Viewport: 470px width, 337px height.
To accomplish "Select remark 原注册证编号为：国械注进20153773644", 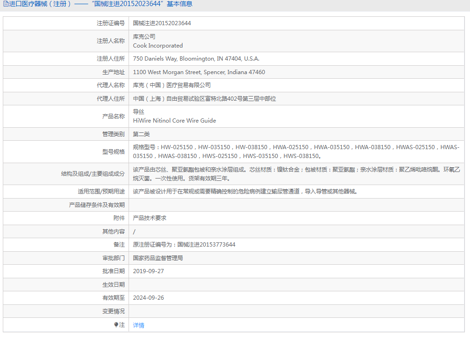I will pos(184,245).
